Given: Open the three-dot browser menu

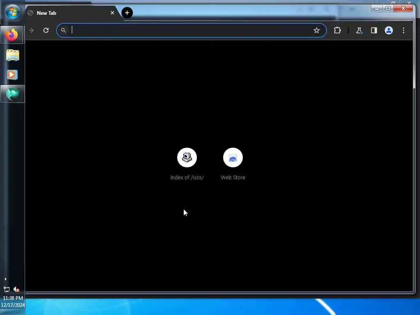Looking at the screenshot, I should [404, 30].
